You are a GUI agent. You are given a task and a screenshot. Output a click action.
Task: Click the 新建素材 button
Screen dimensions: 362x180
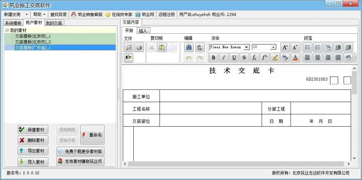point(33,130)
